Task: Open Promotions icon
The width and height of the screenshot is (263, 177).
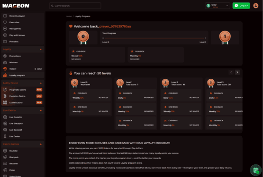Action: [x=5, y=56]
